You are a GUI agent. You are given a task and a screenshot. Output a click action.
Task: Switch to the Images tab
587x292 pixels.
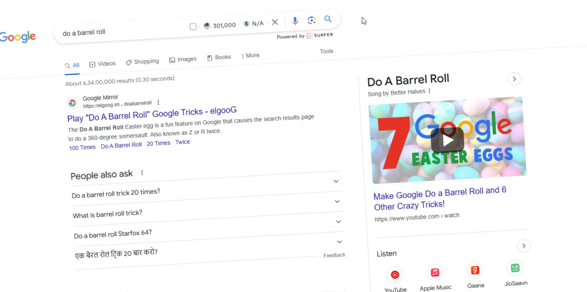(x=183, y=59)
